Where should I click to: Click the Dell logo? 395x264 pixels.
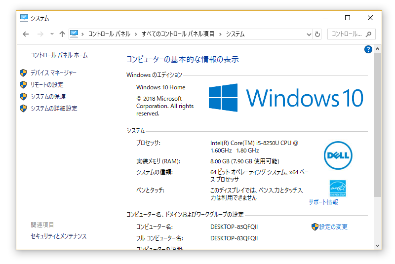[x=338, y=155]
